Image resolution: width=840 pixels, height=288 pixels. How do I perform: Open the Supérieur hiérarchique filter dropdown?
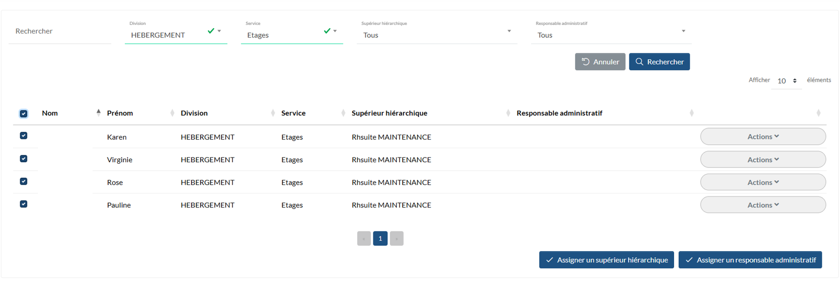pyautogui.click(x=437, y=34)
